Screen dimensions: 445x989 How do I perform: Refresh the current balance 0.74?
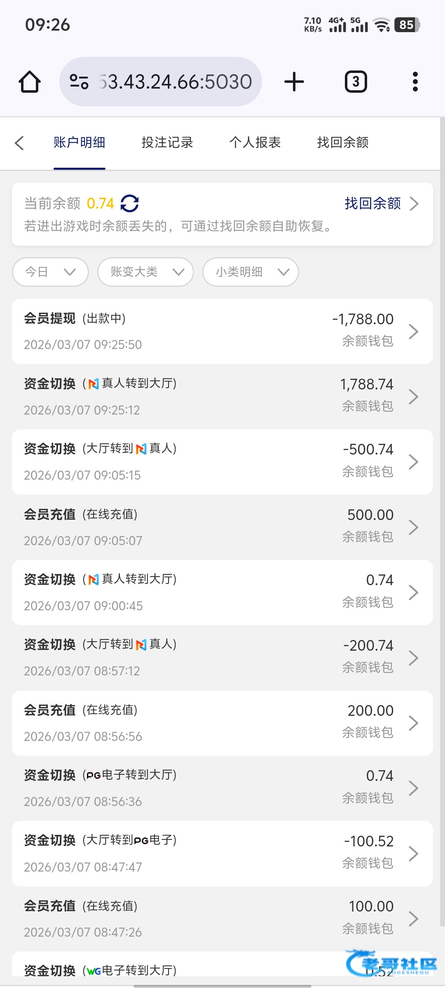pos(129,204)
